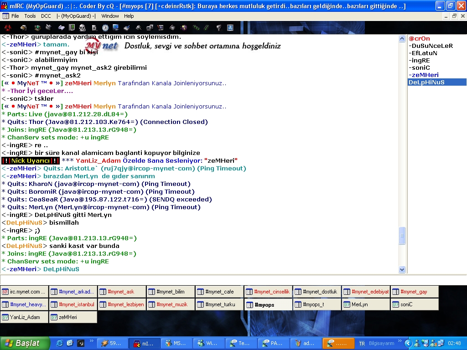
Task: Open Bilgisayarım on the taskbar
Action: coord(382,344)
